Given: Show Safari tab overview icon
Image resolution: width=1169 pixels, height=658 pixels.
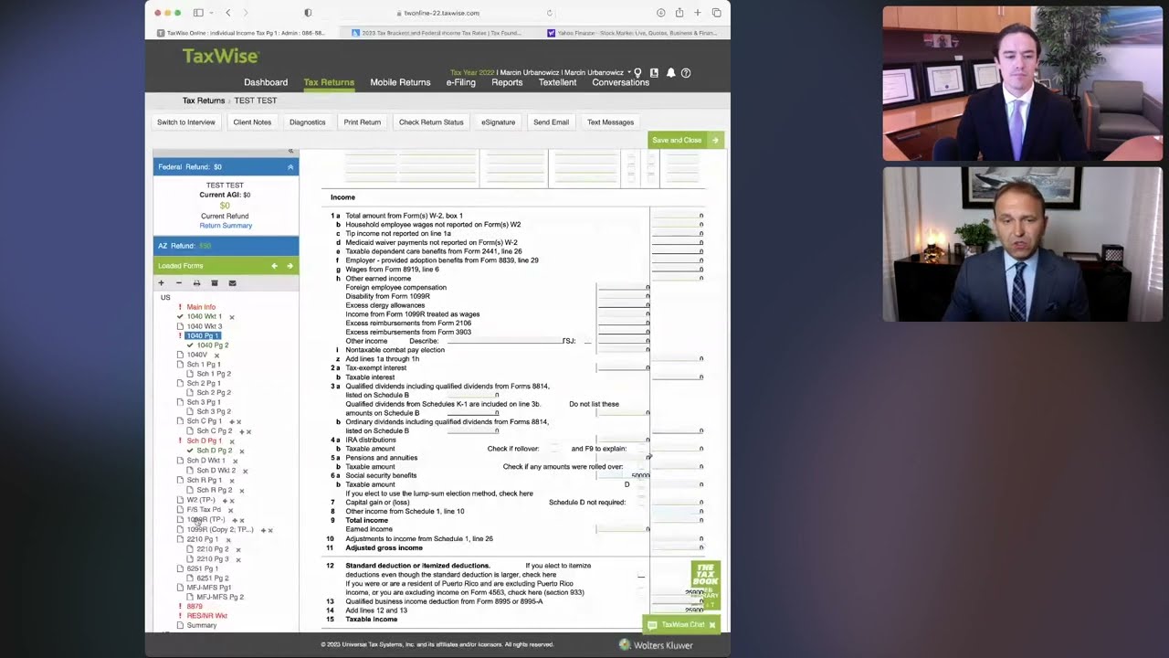Looking at the screenshot, I should (x=716, y=13).
